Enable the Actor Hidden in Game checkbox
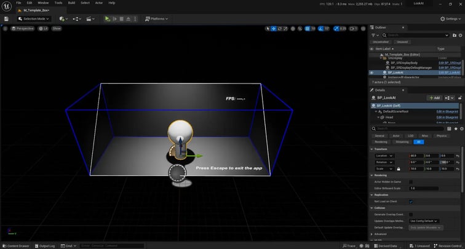The image size is (465, 249). point(411,181)
